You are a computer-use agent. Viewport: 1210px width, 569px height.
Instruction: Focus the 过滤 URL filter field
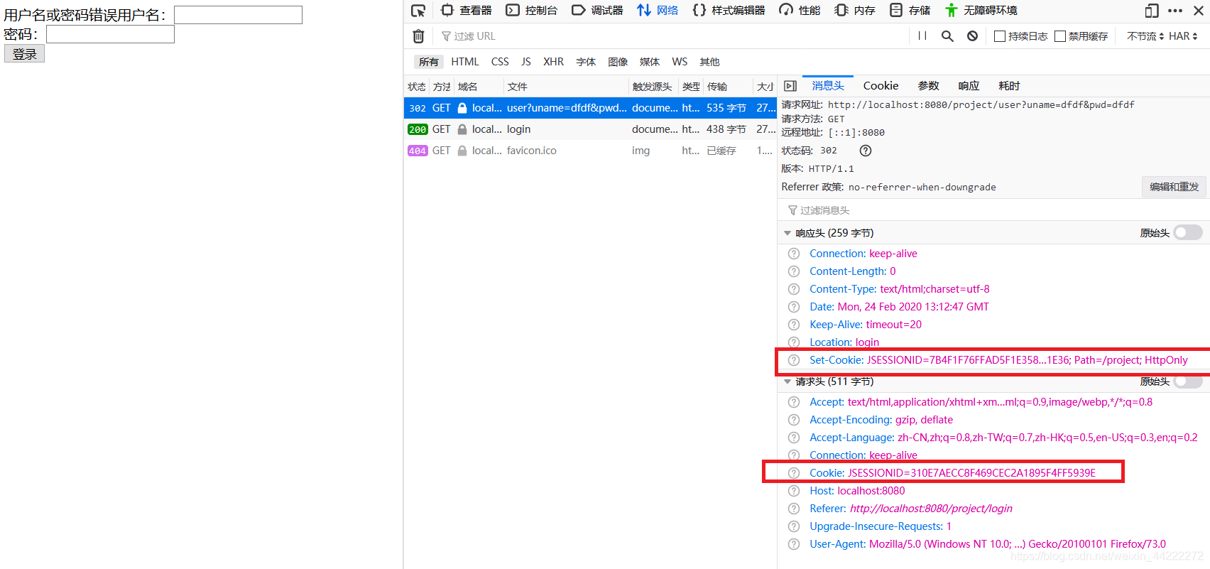coord(667,36)
